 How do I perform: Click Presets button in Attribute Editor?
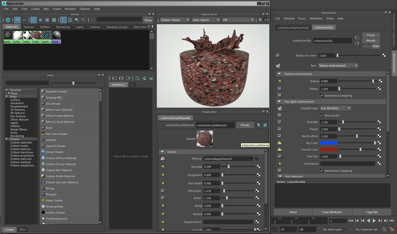pyautogui.click(x=371, y=41)
